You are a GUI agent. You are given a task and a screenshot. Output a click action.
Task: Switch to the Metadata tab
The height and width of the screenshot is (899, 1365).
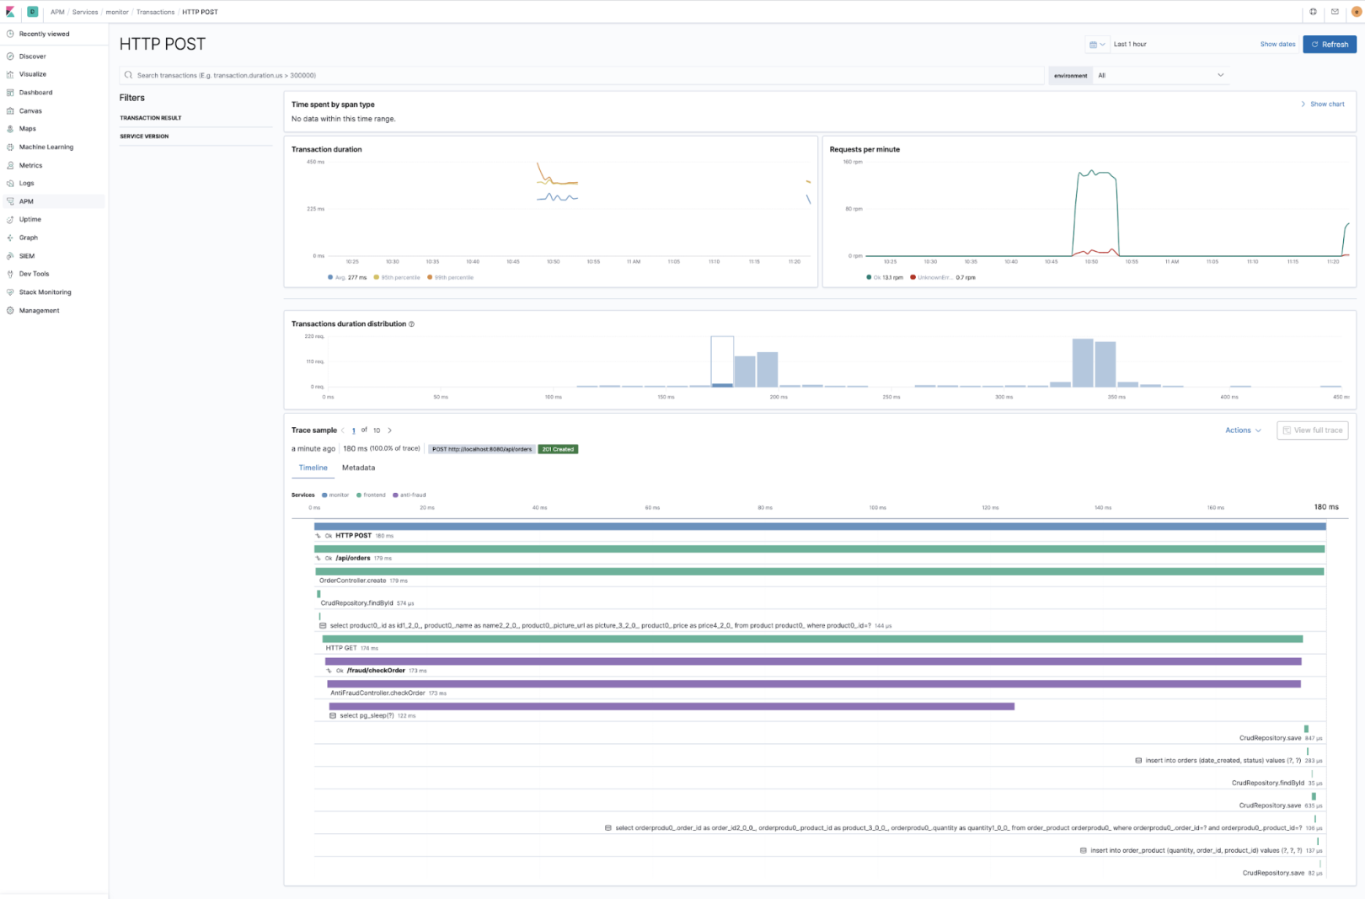click(359, 468)
